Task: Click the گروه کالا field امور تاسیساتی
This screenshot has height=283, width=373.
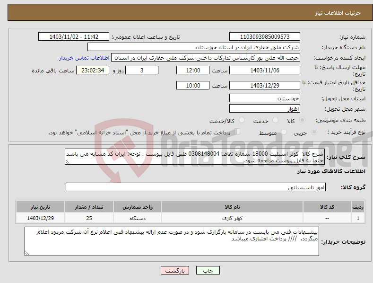Action: tap(196, 187)
